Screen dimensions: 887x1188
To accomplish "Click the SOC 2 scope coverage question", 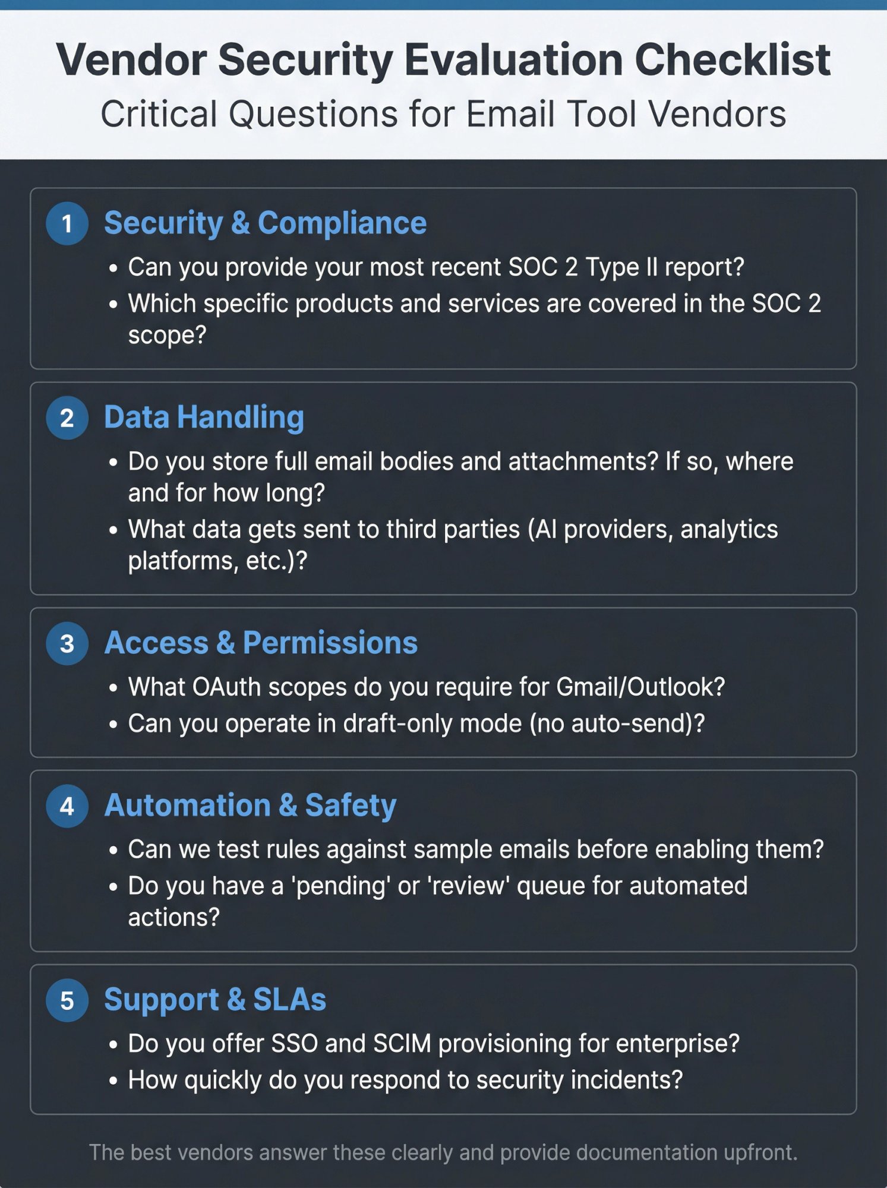I will [x=474, y=319].
